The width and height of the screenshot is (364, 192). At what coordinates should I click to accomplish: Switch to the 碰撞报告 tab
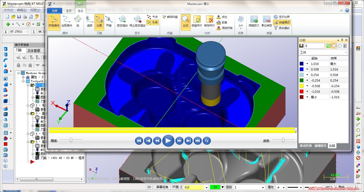point(321,146)
